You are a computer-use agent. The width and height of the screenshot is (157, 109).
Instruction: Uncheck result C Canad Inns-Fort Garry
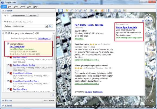pos(8,73)
